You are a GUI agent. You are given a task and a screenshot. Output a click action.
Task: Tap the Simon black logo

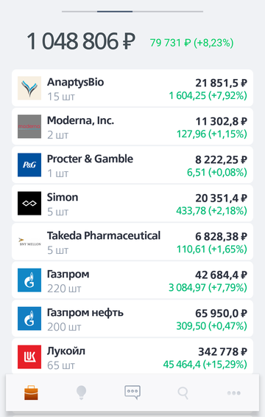[29, 203]
